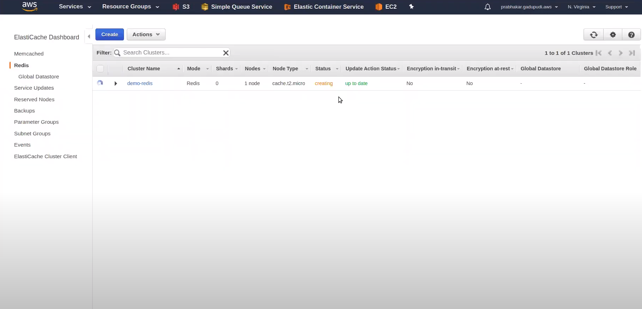Click the '1 to 1 of 1 Clusters' text
The height and width of the screenshot is (309, 642).
569,53
